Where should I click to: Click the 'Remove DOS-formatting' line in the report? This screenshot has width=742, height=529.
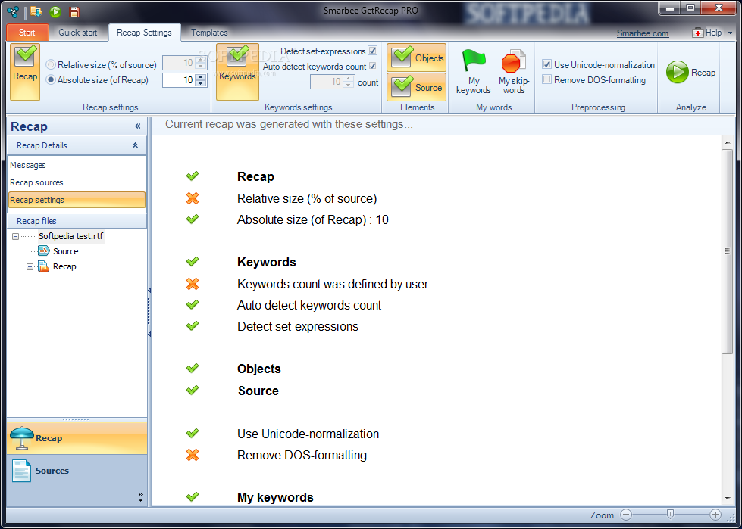(x=302, y=455)
